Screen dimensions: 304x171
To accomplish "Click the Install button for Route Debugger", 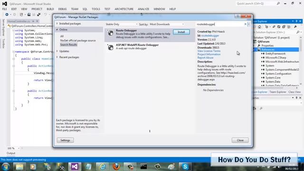I will pos(181,32).
